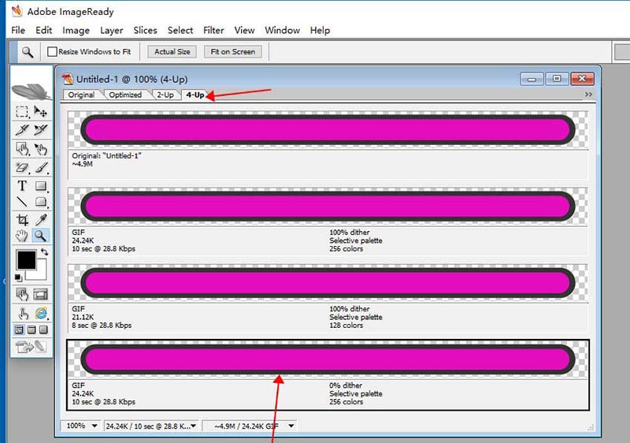The image size is (630, 443).
Task: Select the Tab Rectangle tool
Action: pos(40,202)
